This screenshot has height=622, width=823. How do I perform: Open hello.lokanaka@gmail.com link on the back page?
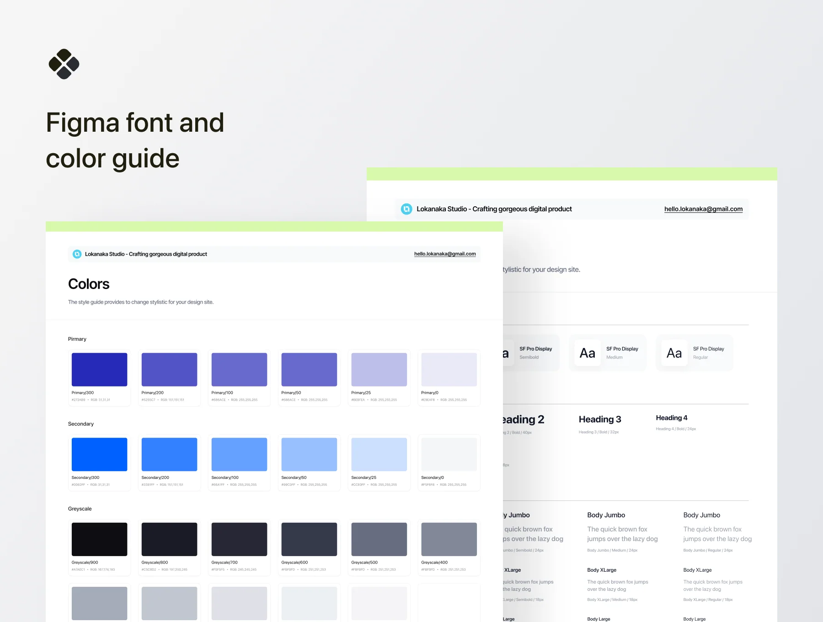click(703, 209)
